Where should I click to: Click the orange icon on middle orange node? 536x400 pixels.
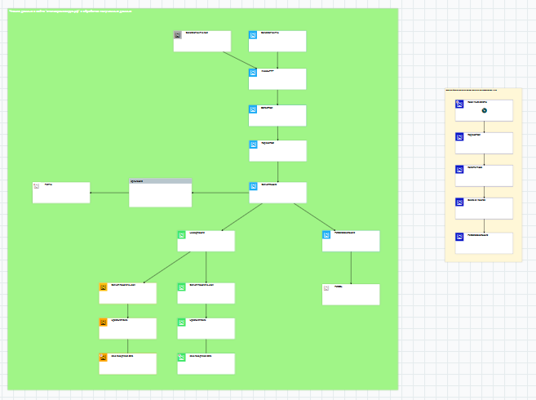pyautogui.click(x=104, y=322)
